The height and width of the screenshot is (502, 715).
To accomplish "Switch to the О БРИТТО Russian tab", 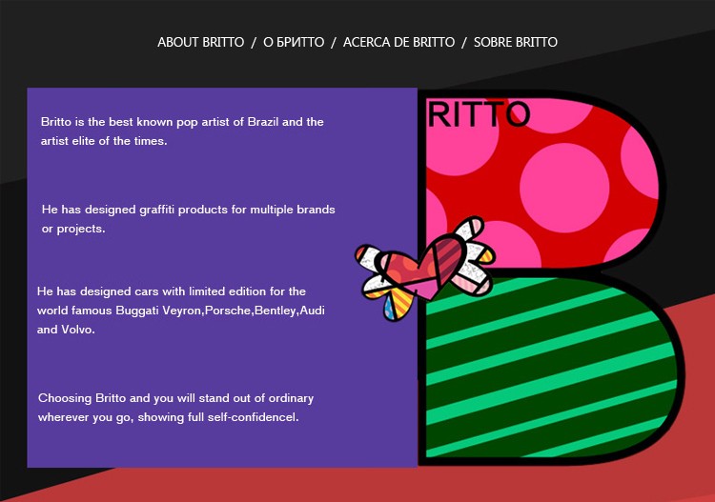I will [x=294, y=42].
